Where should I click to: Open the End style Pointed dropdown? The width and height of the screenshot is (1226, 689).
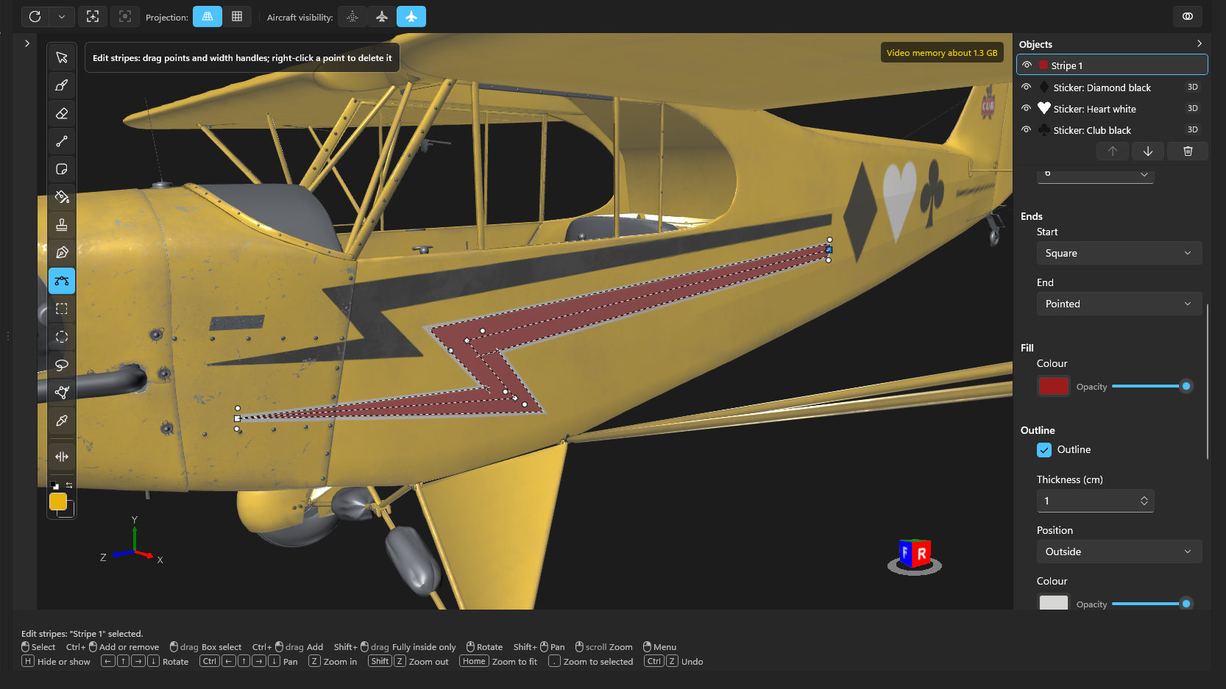pos(1119,304)
